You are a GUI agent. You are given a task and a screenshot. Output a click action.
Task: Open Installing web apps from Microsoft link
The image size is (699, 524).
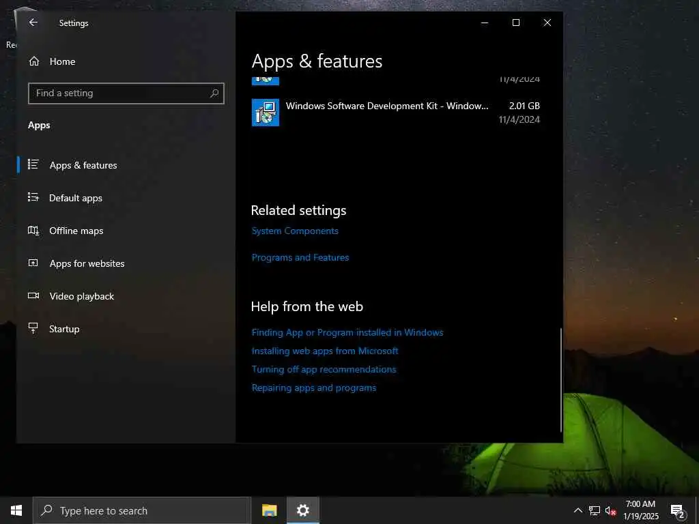coord(324,351)
